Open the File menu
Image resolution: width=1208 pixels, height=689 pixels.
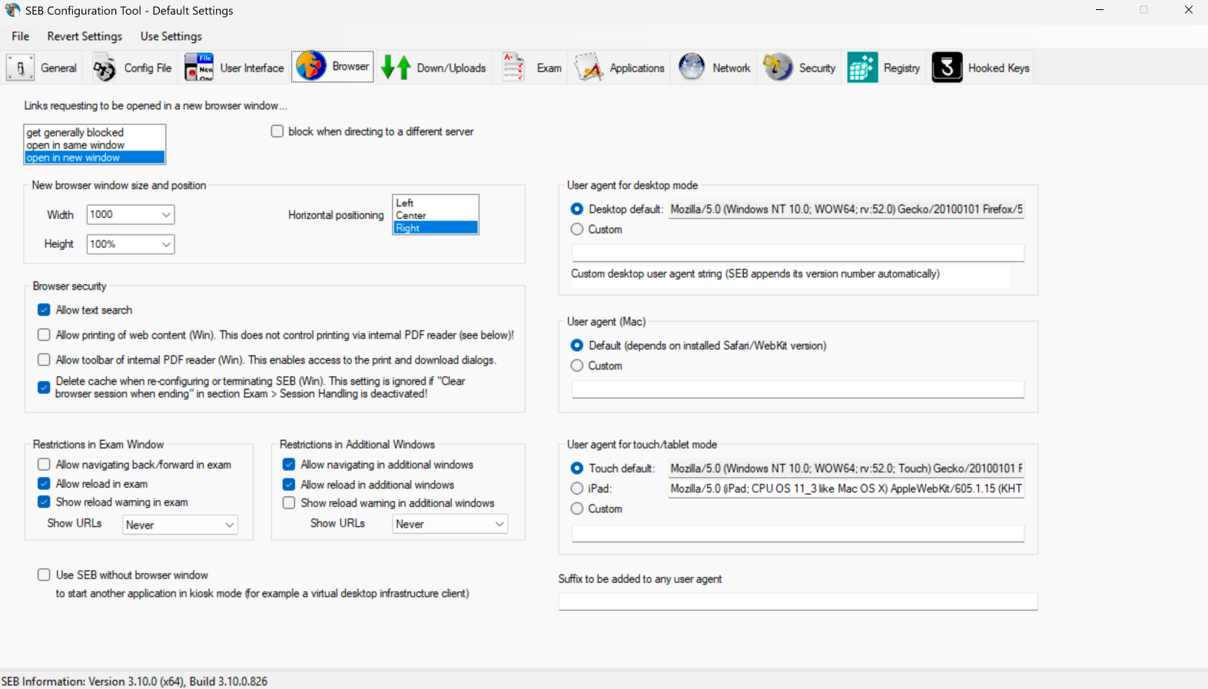coord(21,36)
